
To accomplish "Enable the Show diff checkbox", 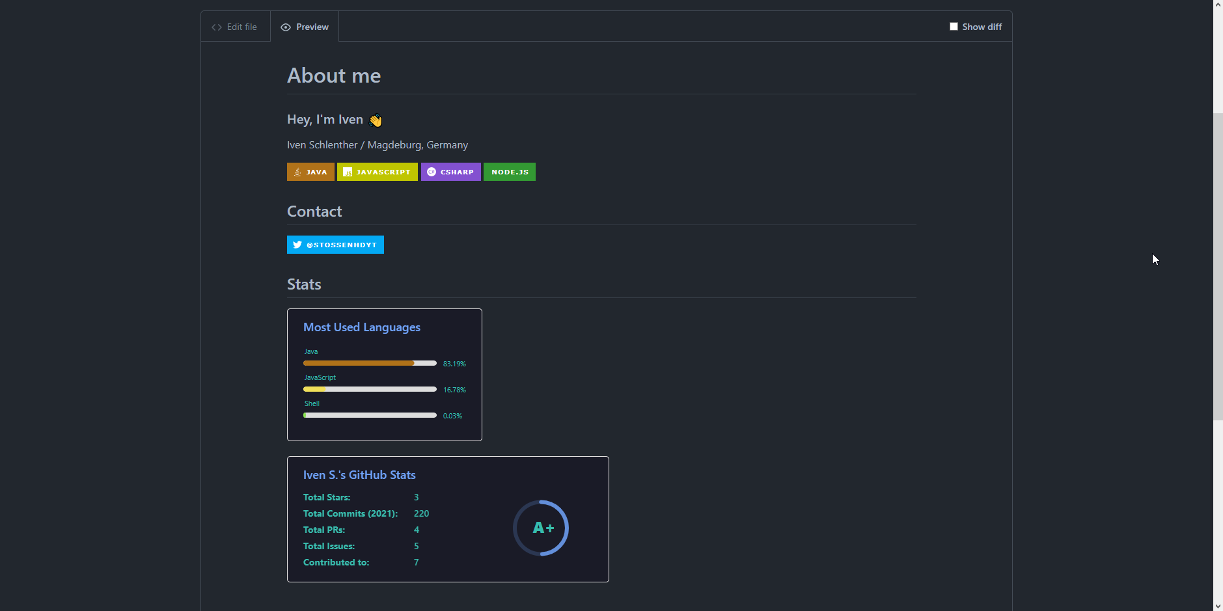I will pos(954,27).
